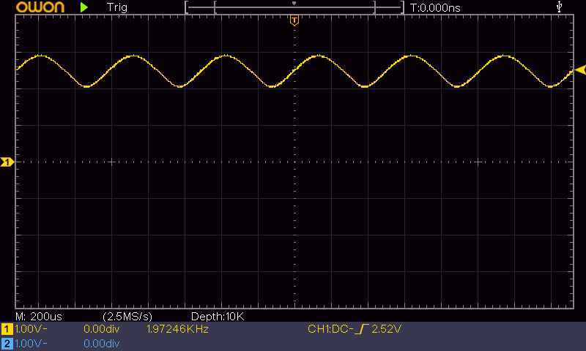Click the Trig status label

click(x=116, y=7)
